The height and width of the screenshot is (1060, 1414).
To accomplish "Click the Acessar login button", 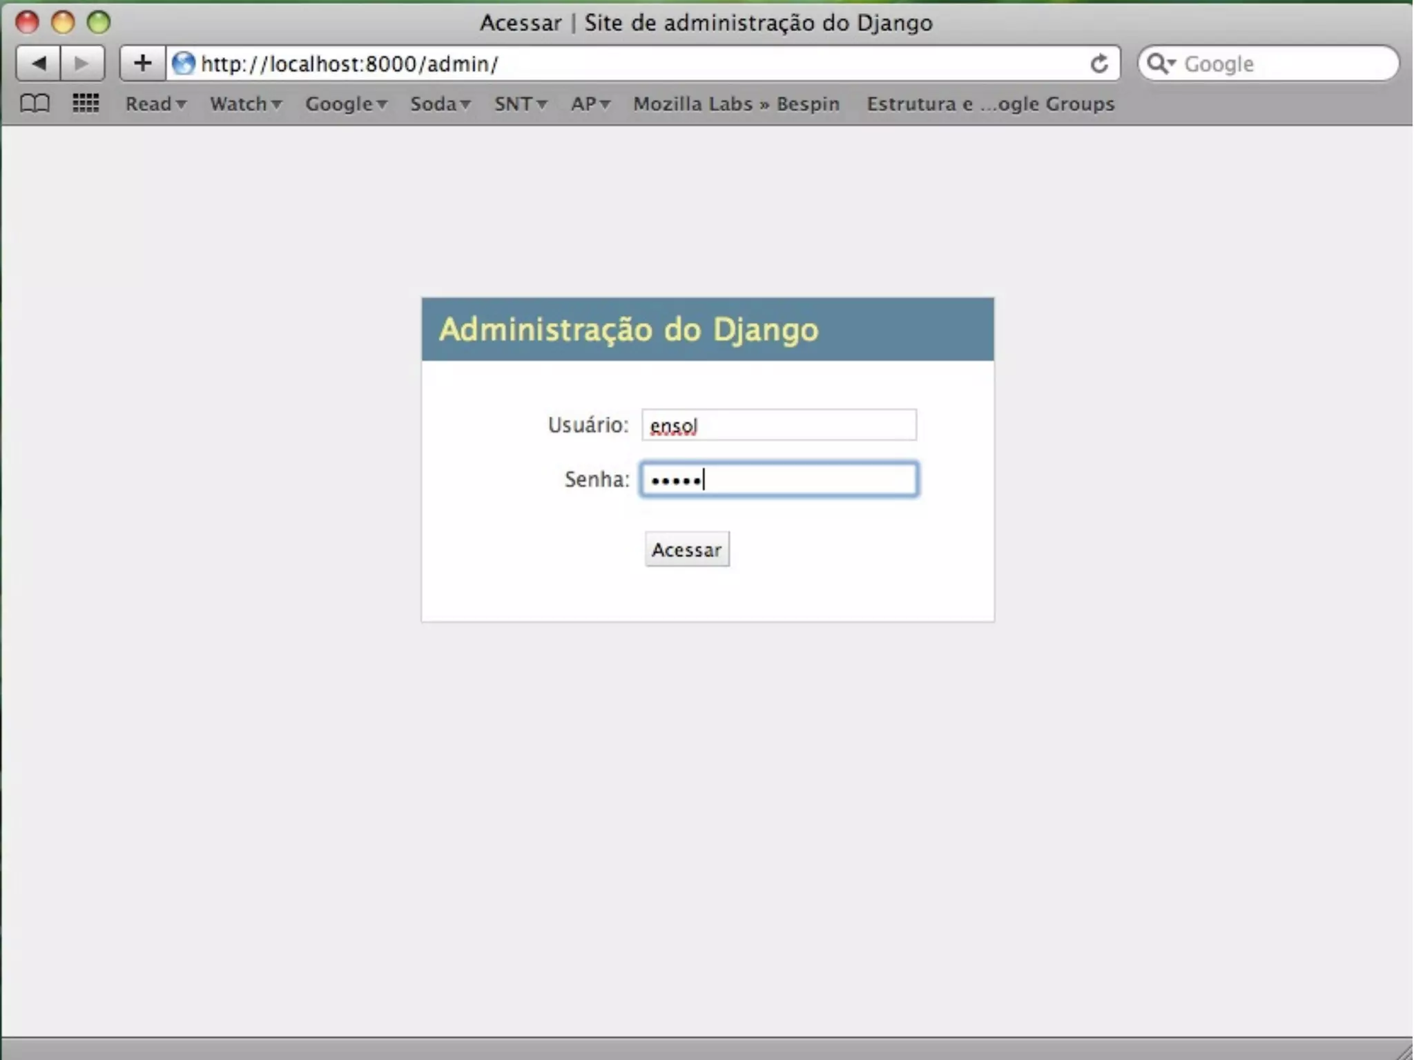I will [x=687, y=549].
